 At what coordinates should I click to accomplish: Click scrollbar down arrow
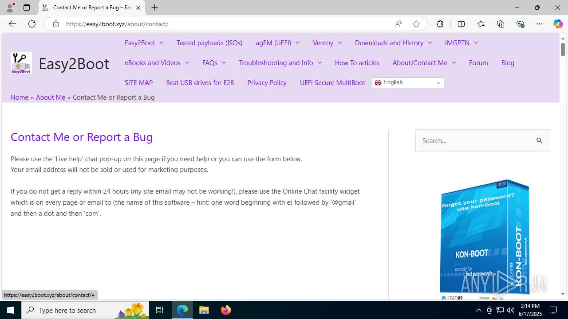pyautogui.click(x=563, y=294)
